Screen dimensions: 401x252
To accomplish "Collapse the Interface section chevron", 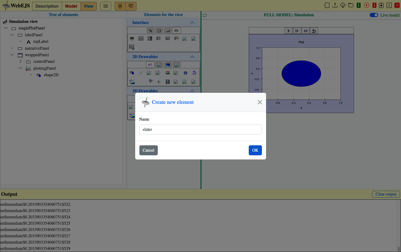I will coord(192,23).
